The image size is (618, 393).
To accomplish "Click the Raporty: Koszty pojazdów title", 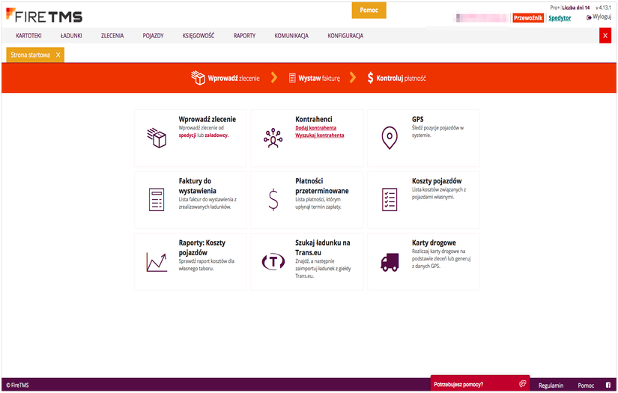I will click(202, 247).
